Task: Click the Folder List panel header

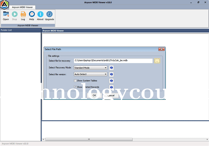Action: (x=21, y=30)
